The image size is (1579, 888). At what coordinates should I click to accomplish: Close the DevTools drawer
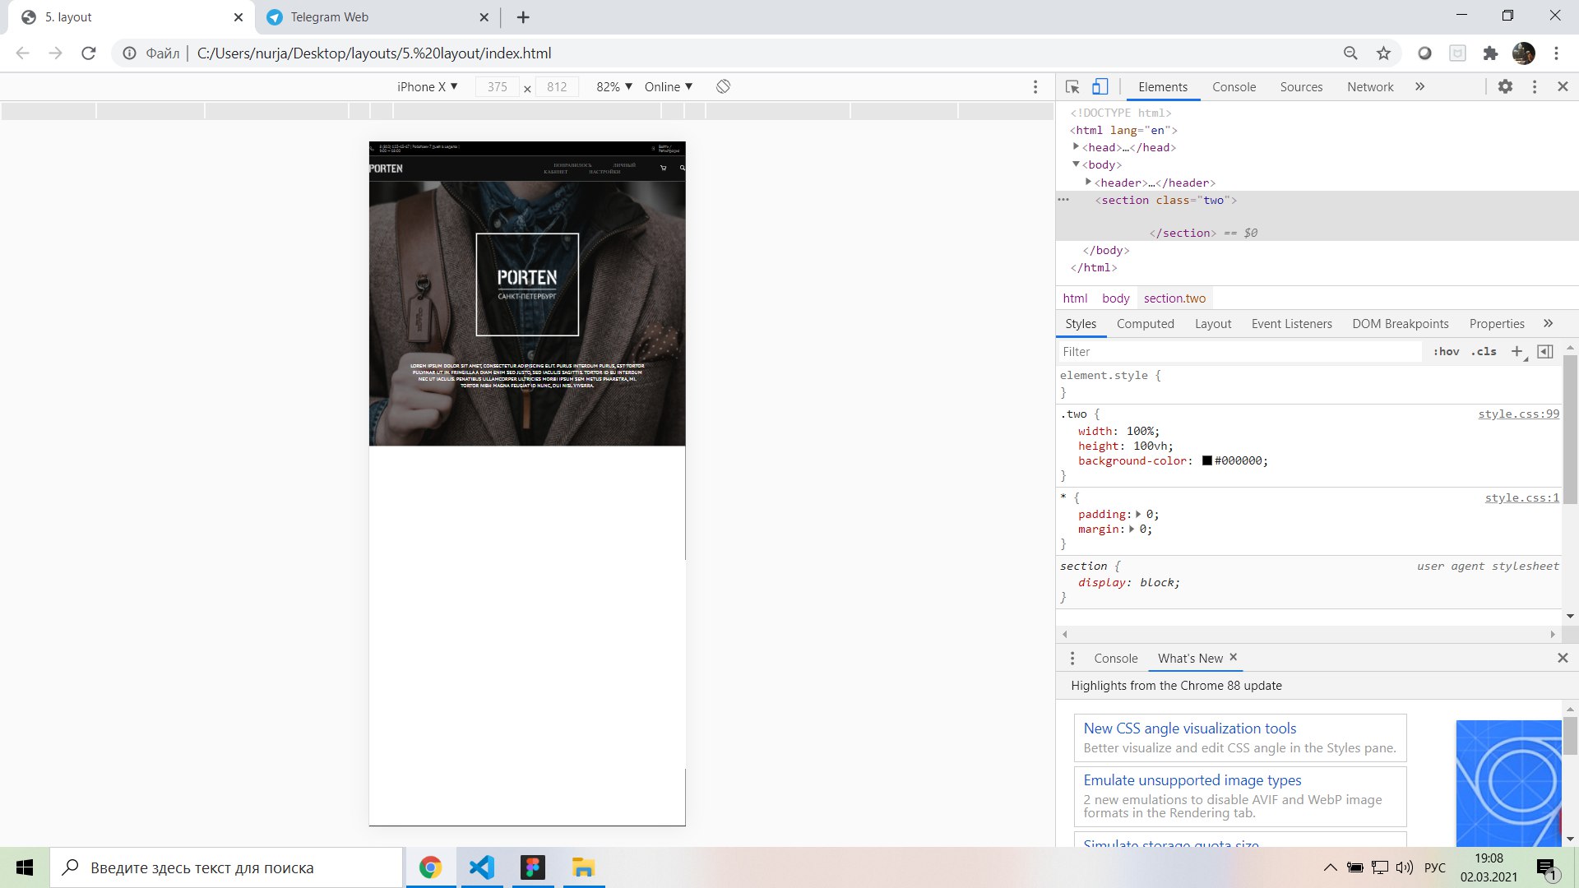coord(1563,658)
